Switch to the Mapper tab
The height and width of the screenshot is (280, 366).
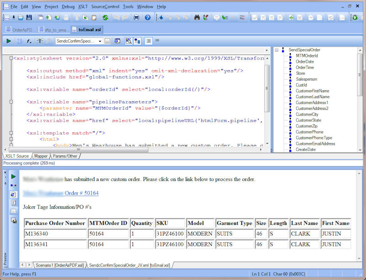pos(41,156)
